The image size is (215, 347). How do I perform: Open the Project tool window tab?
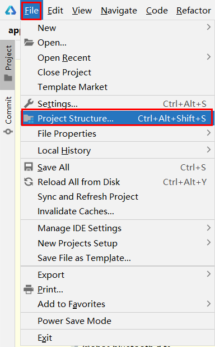coord(8,64)
